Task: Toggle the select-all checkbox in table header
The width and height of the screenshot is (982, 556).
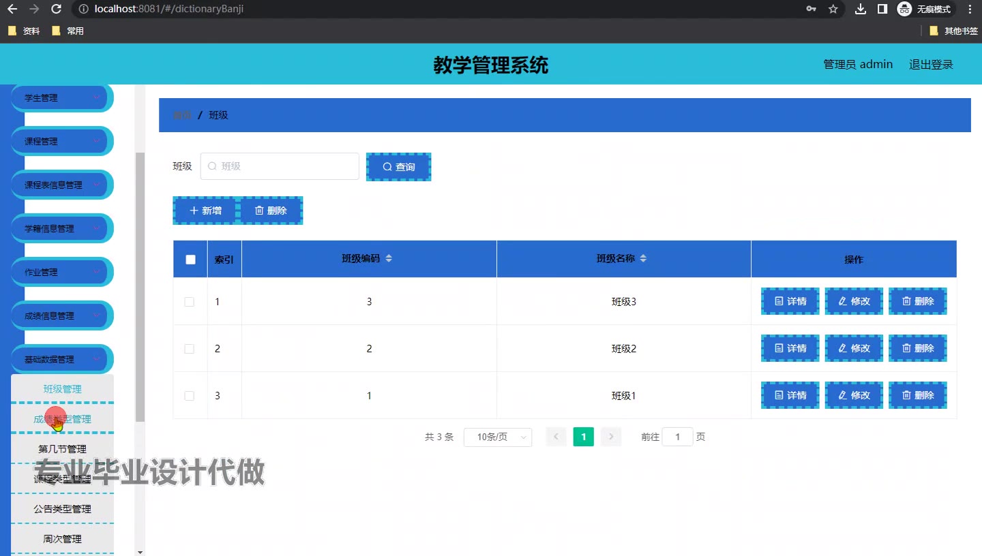Action: click(190, 260)
